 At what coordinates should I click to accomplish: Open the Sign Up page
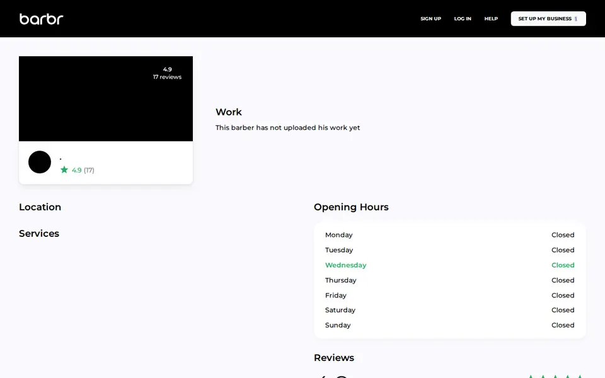point(430,18)
